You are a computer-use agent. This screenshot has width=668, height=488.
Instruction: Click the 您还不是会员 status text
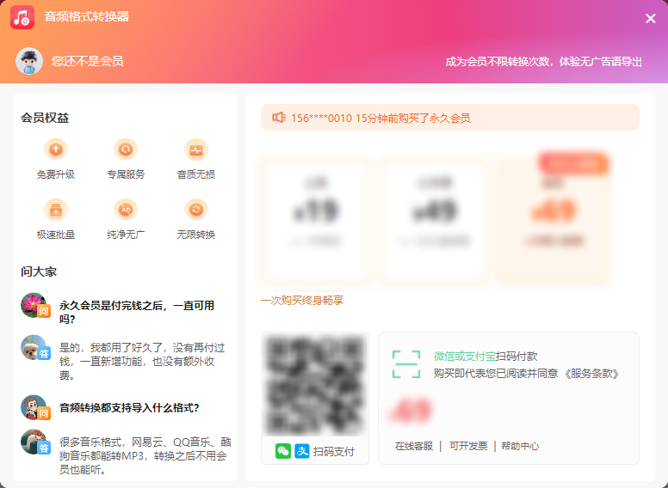(88, 61)
